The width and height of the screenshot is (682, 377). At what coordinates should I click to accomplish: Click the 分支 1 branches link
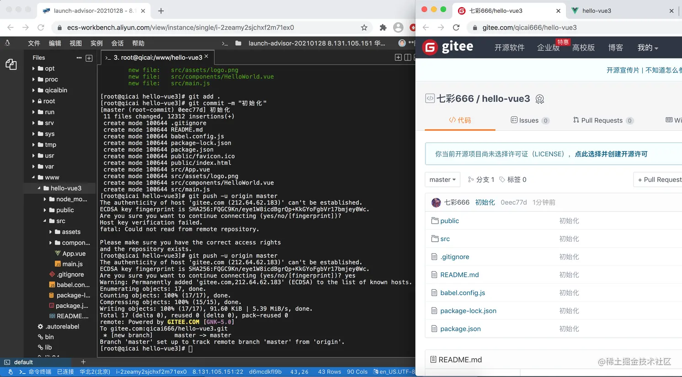coord(481,180)
